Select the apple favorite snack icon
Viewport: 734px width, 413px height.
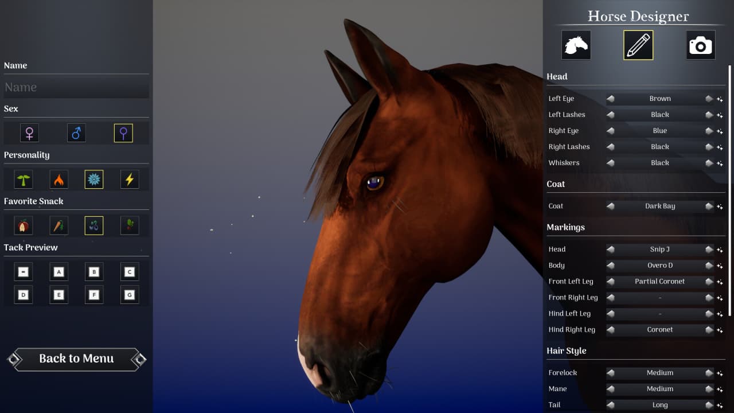click(23, 225)
